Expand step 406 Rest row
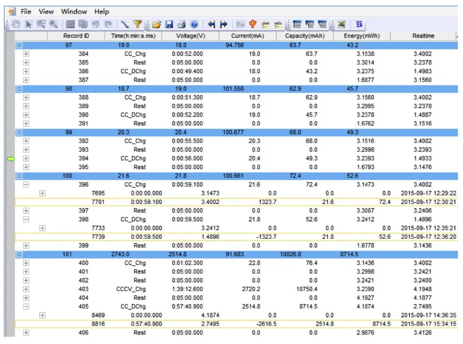463x344 pixels. (26, 333)
